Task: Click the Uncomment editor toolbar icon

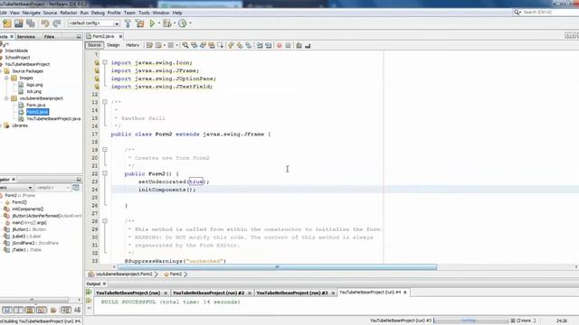Action: [x=308, y=45]
